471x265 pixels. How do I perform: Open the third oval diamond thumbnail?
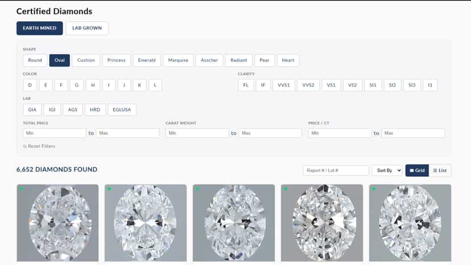(x=234, y=223)
